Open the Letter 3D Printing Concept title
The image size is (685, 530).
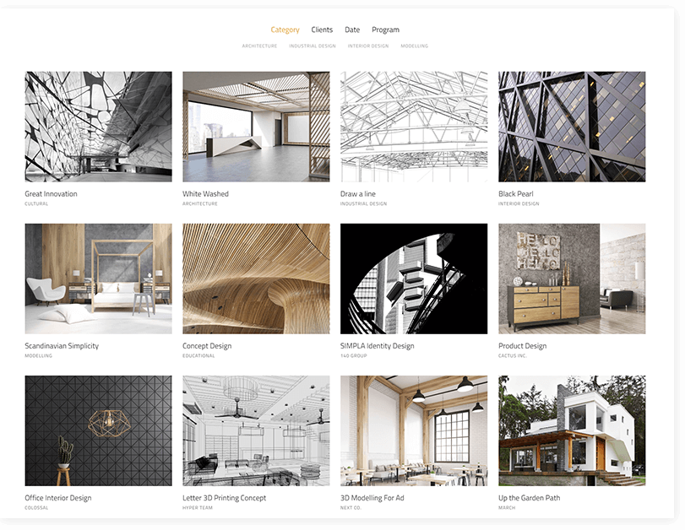pyautogui.click(x=224, y=498)
